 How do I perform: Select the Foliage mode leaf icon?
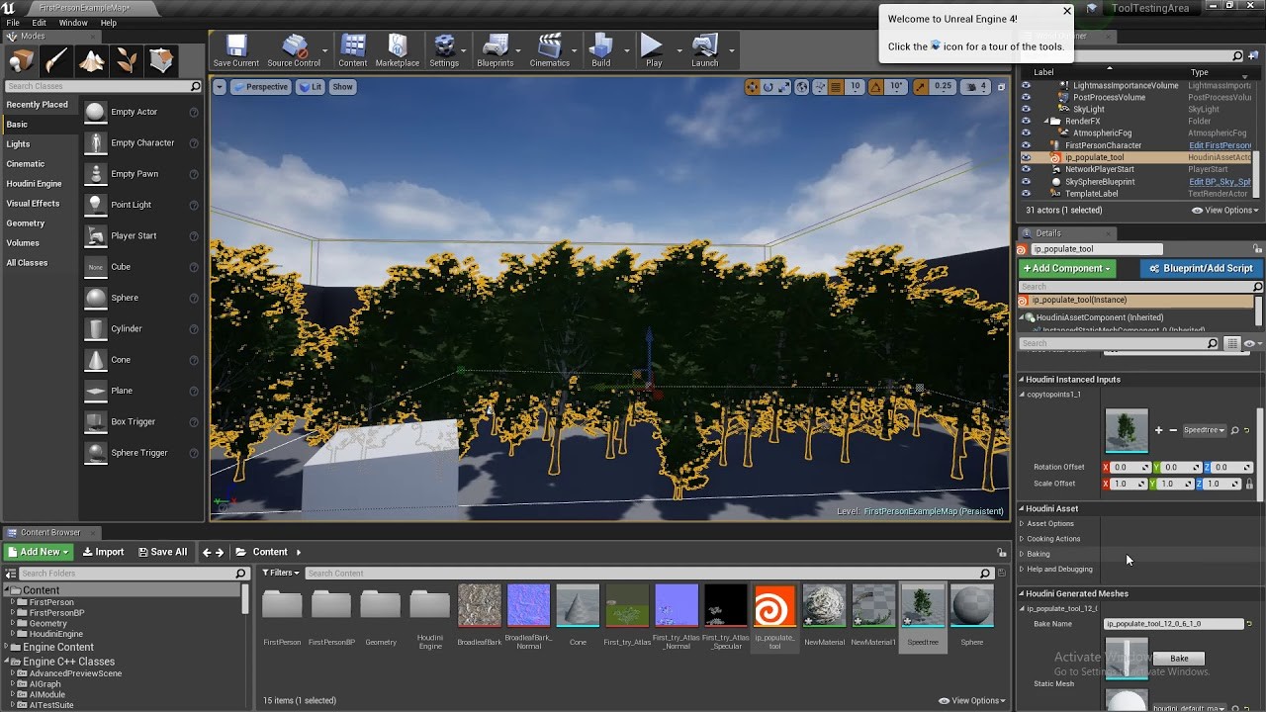[127, 61]
